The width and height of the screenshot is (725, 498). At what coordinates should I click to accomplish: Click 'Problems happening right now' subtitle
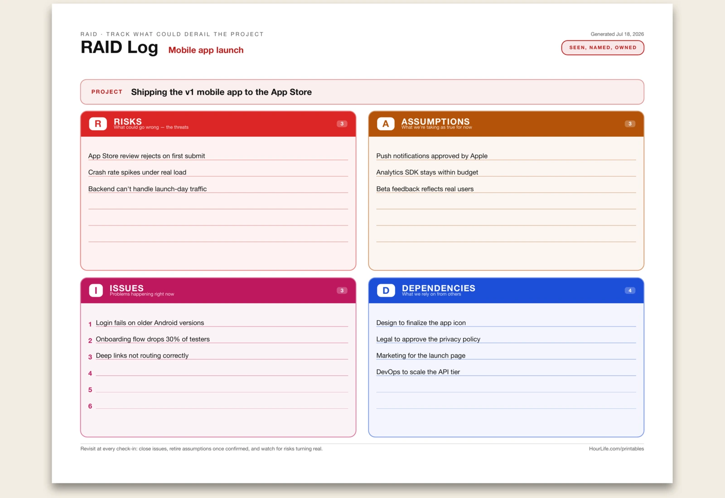point(142,294)
